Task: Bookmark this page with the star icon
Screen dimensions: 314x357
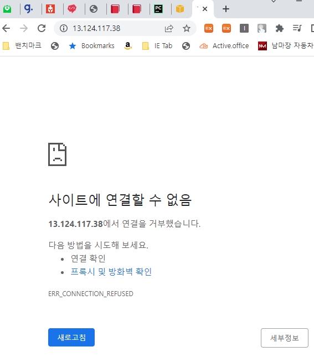Action: 187,28
